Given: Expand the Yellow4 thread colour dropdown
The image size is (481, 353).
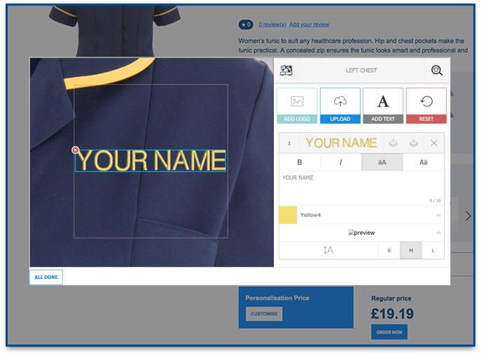Looking at the screenshot, I should 438,215.
